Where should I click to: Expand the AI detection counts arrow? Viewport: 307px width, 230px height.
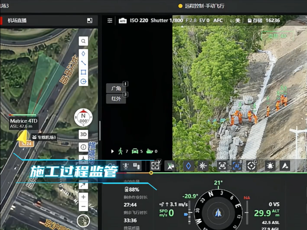point(112,151)
